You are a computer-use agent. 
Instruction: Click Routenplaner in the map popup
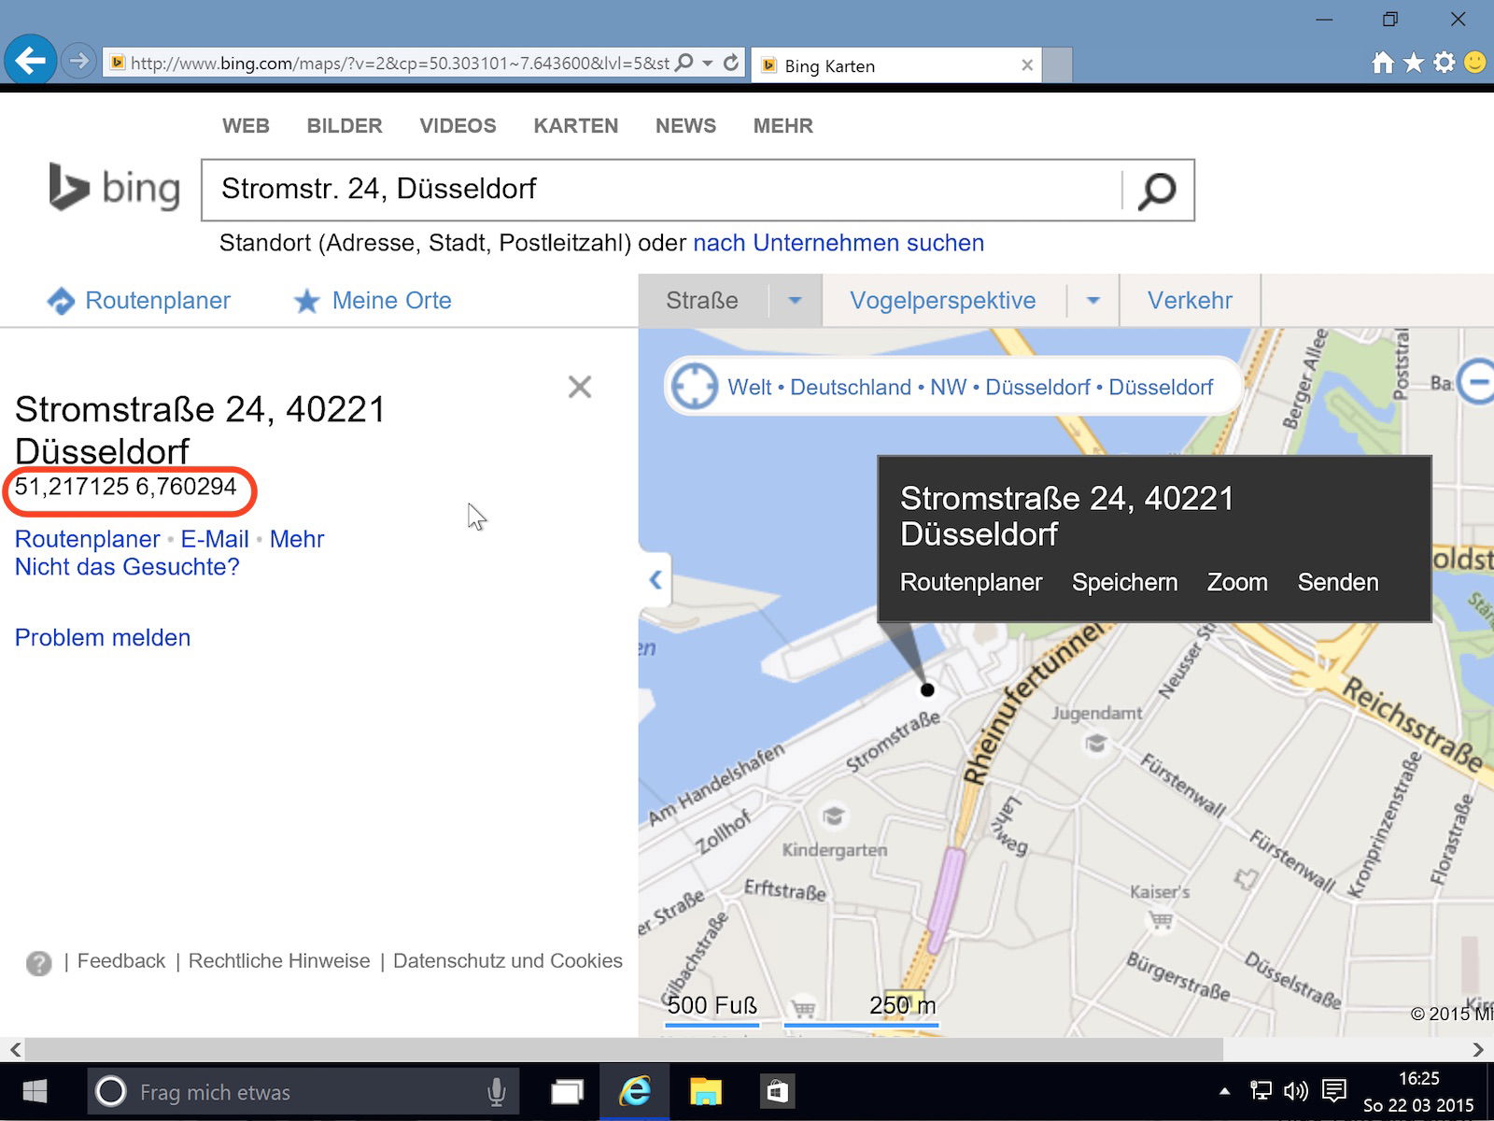click(971, 583)
